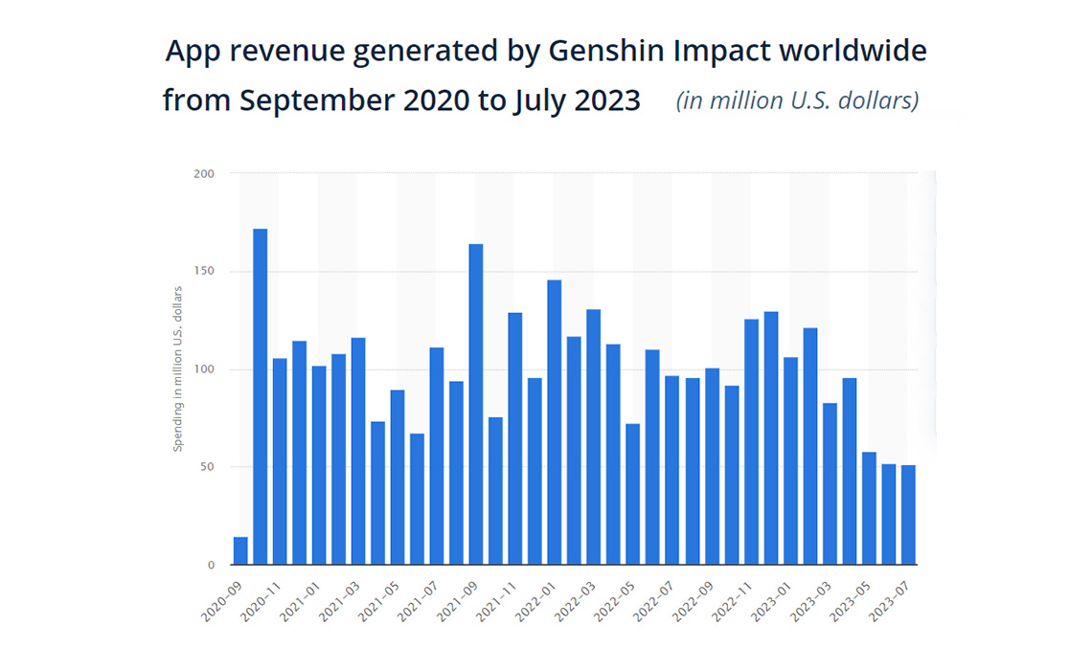This screenshot has width=1092, height=670.
Task: Select the subtitle 'from September 2020 to July 2023'
Action: point(401,100)
